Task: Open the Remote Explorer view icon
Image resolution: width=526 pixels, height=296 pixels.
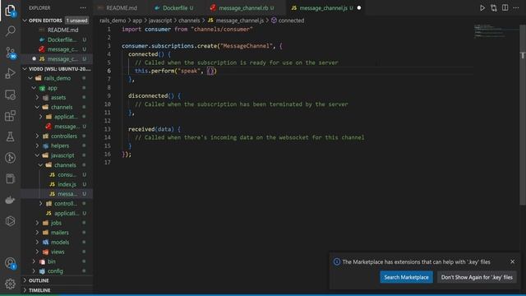Action: coord(11,95)
